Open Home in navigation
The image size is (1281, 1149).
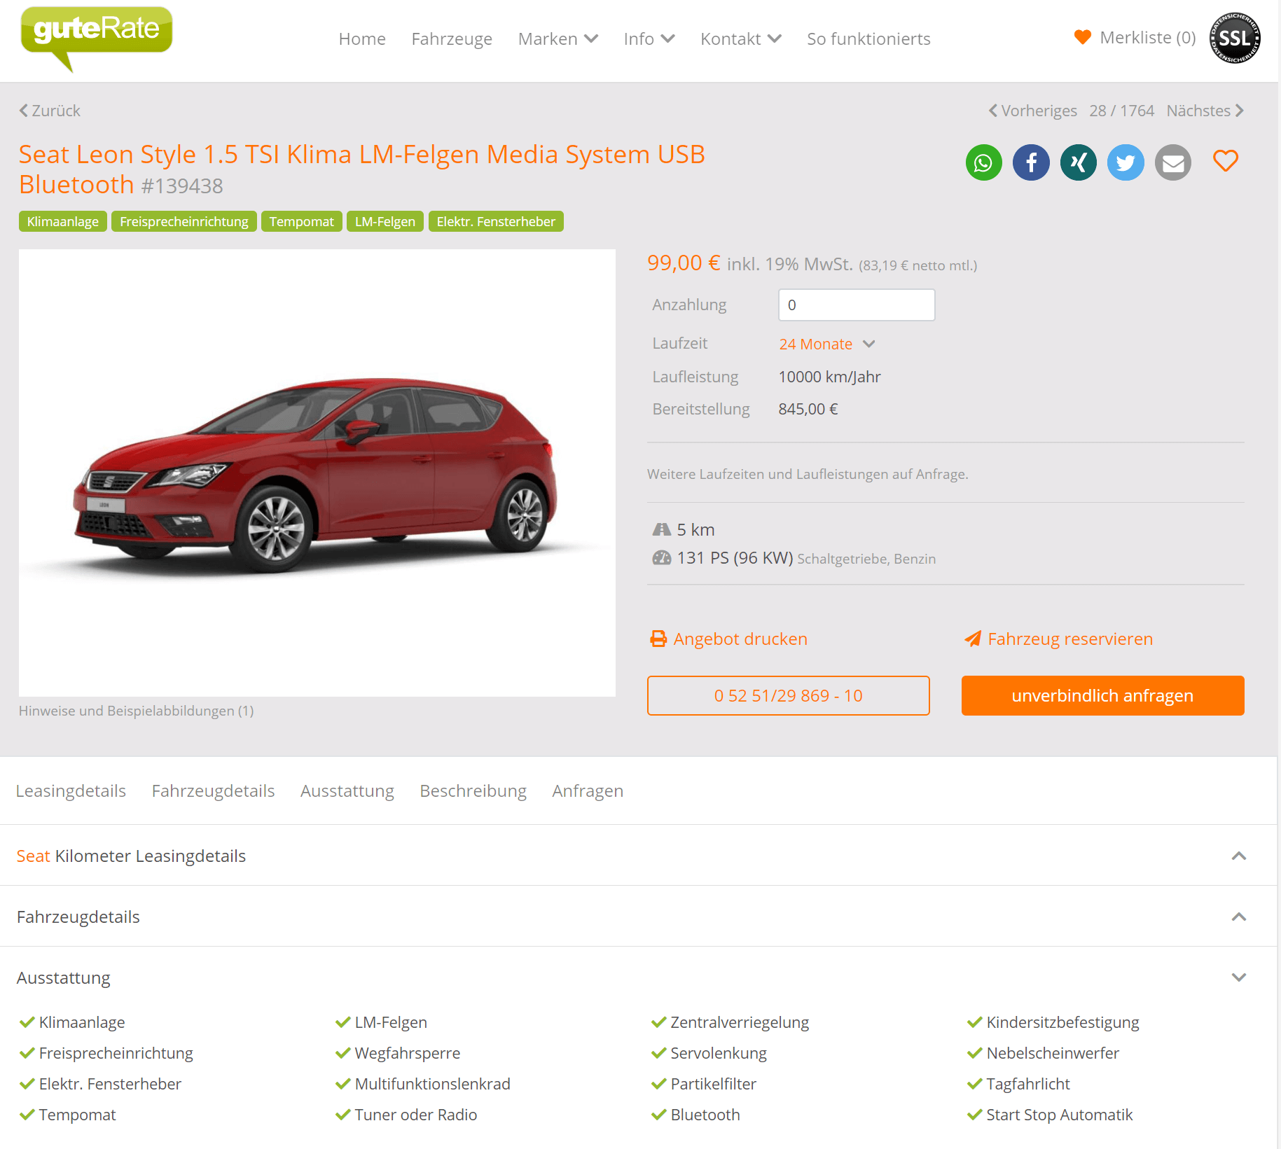(362, 39)
